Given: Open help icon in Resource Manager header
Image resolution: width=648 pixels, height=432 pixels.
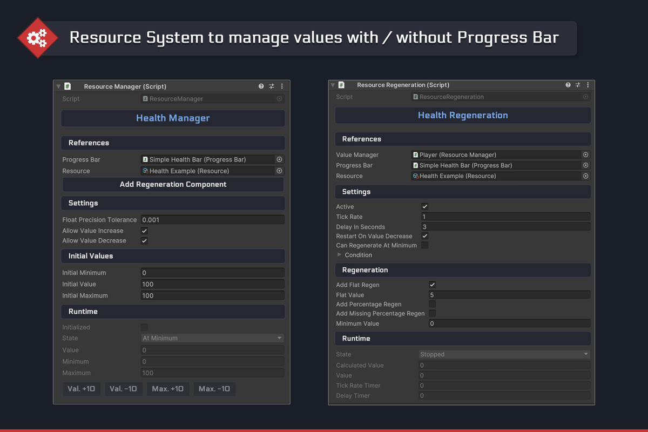Looking at the screenshot, I should (261, 86).
